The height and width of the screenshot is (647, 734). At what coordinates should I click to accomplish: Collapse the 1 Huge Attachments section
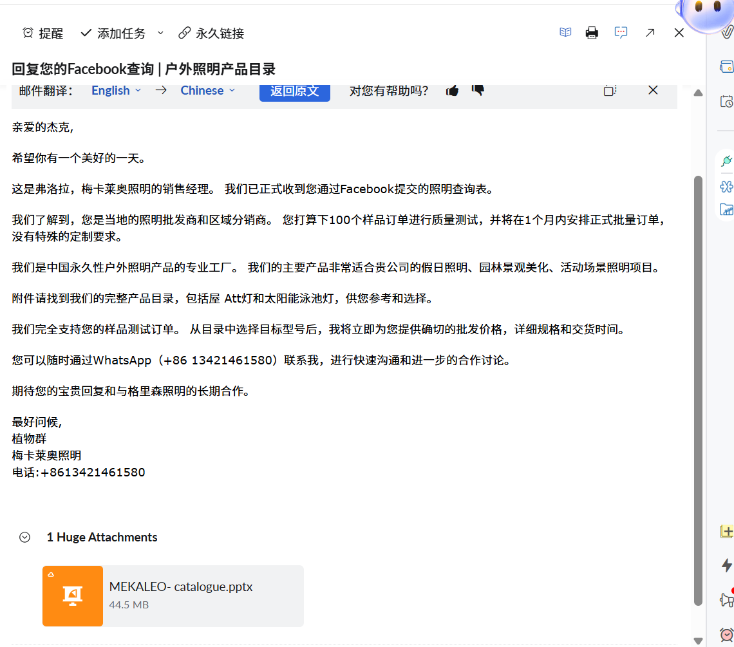point(25,537)
